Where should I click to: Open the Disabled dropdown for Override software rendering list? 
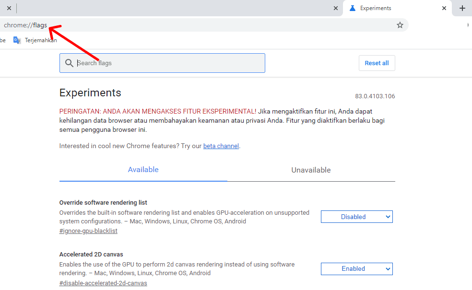[356, 217]
